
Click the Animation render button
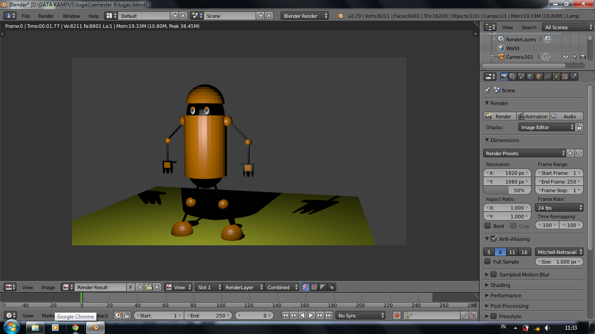[532, 116]
